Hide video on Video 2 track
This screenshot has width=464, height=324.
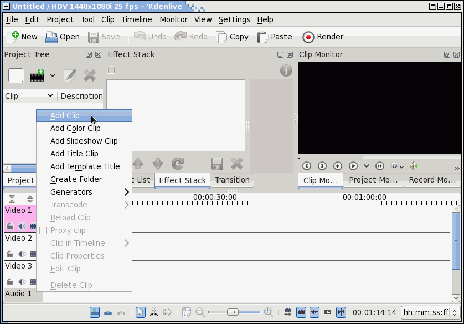(x=33, y=254)
